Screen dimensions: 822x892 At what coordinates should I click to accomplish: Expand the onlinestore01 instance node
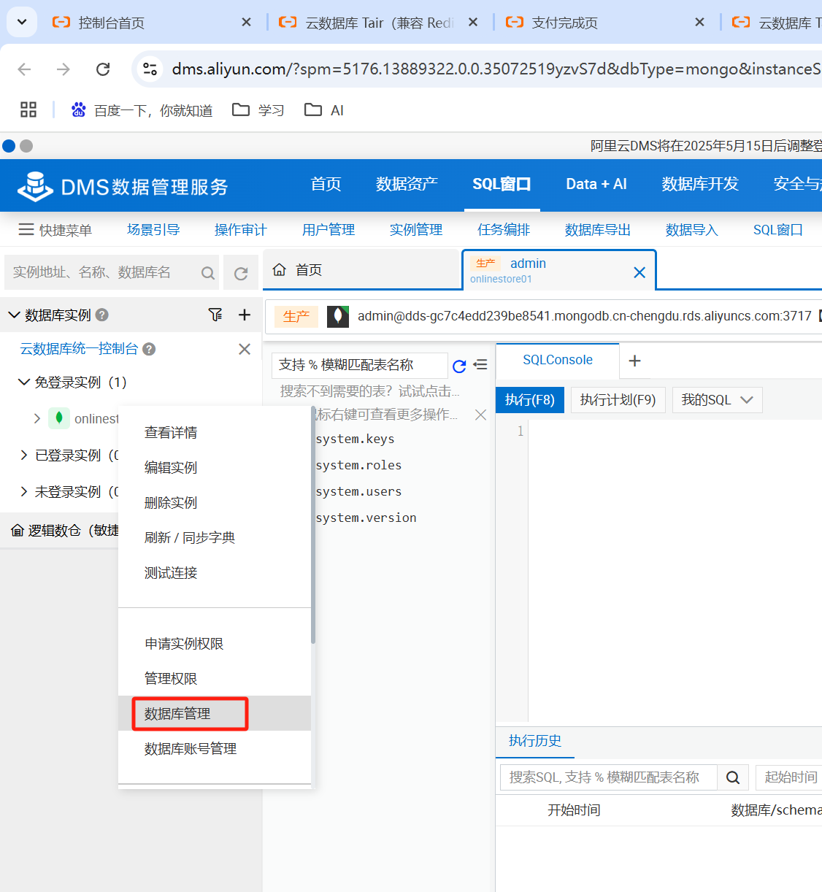(37, 418)
